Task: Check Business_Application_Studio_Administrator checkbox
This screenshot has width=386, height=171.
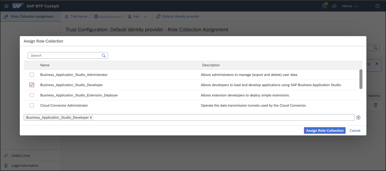Action: [32, 75]
